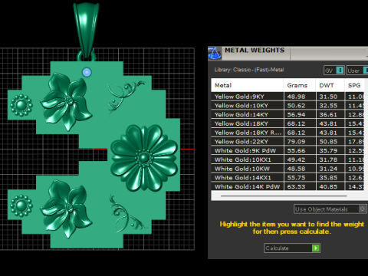Select the White Gold:14KX1 row
Viewport: 368px width, 276px height.
coord(287,178)
